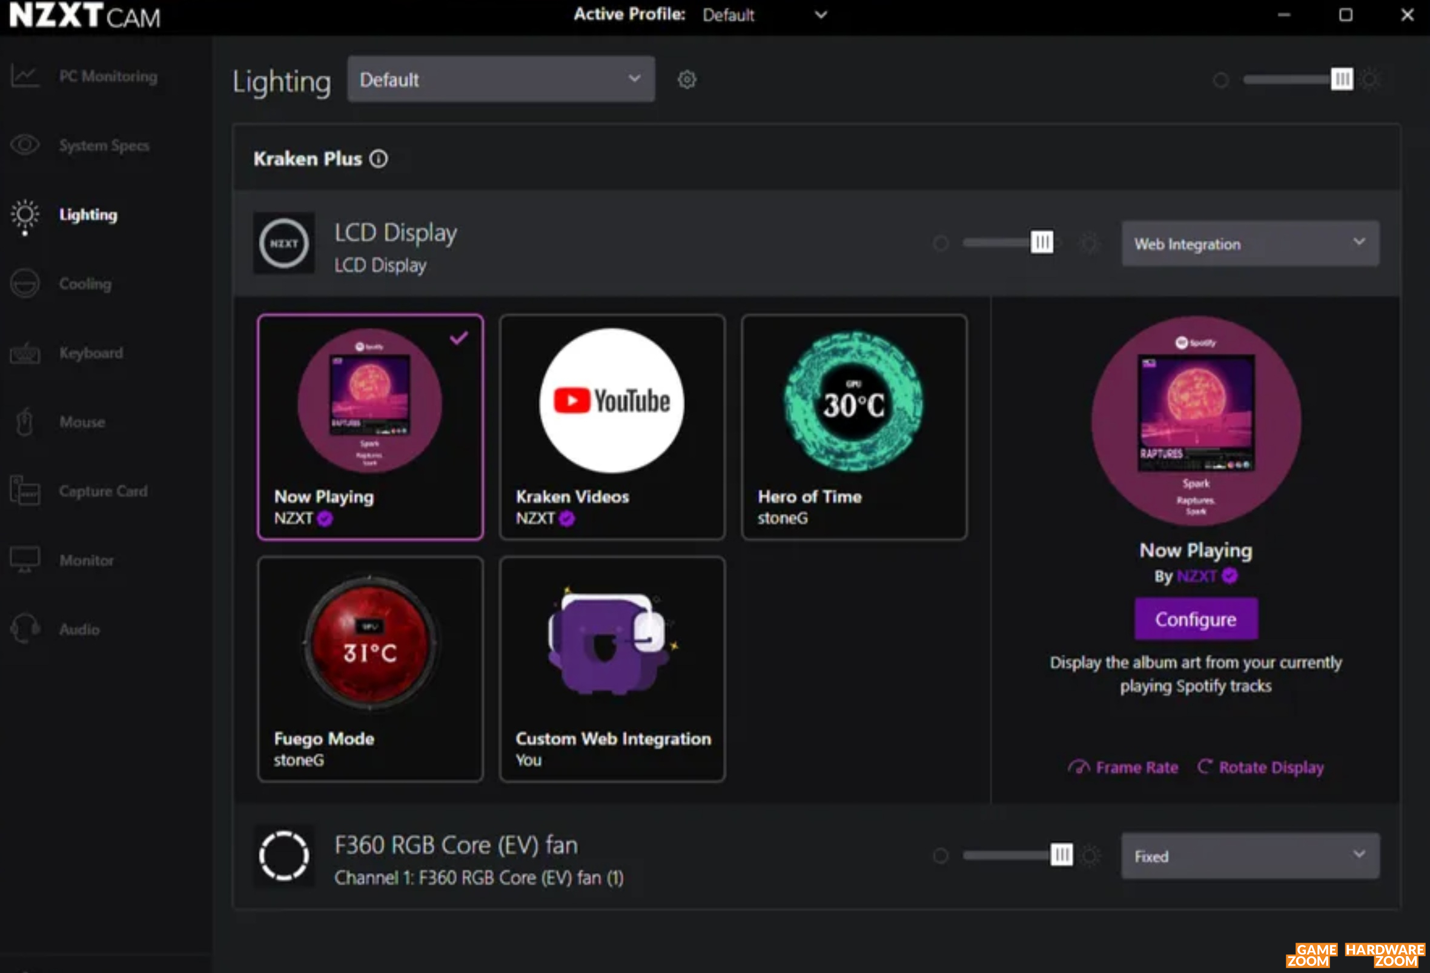Adjust the global brightness slider handle
Image resolution: width=1430 pixels, height=973 pixels.
[1342, 79]
